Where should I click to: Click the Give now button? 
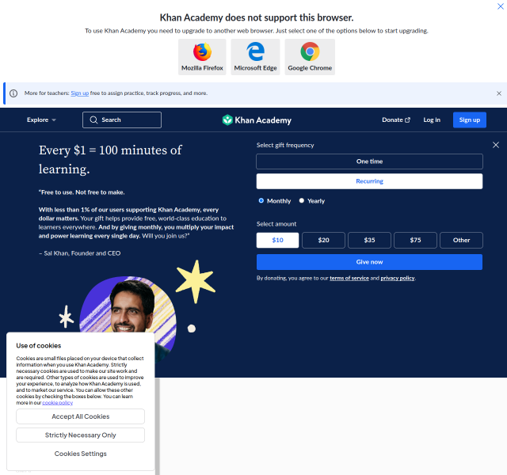tap(369, 262)
